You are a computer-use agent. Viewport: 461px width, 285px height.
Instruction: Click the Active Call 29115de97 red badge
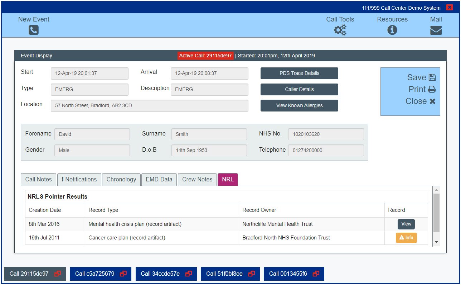pyautogui.click(x=206, y=56)
